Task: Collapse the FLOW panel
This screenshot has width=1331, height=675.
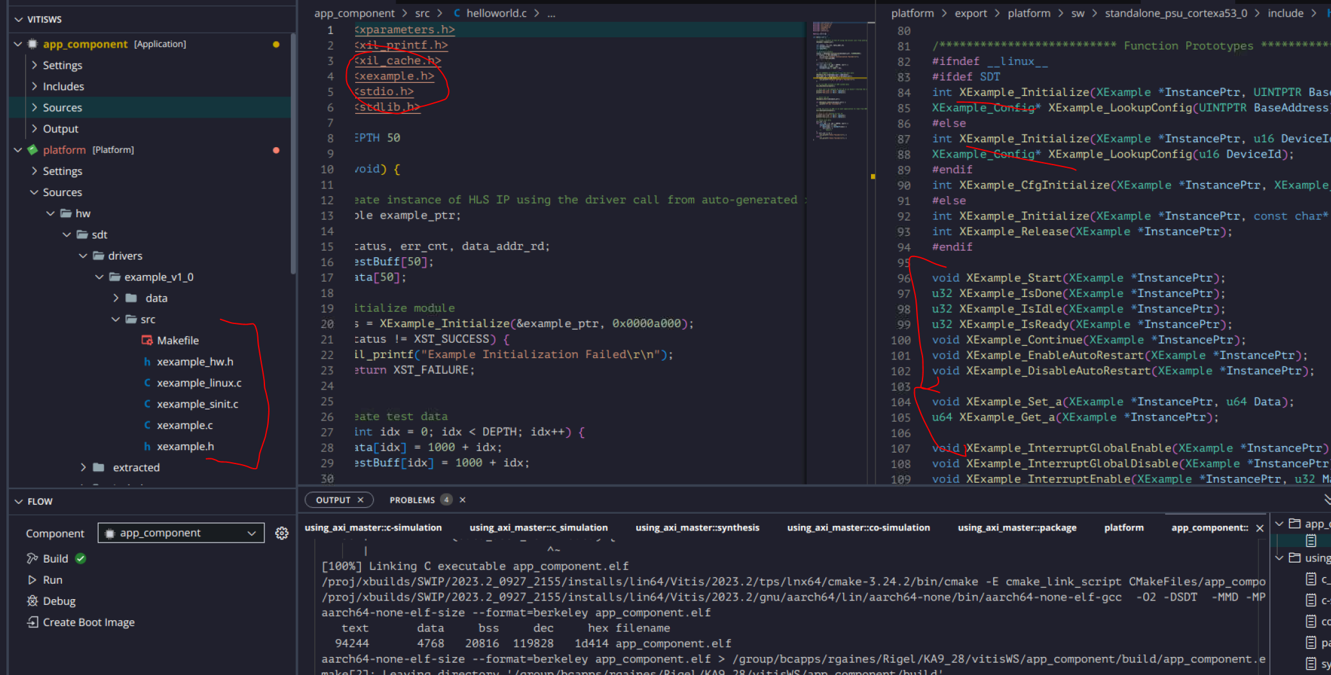Action: [19, 501]
